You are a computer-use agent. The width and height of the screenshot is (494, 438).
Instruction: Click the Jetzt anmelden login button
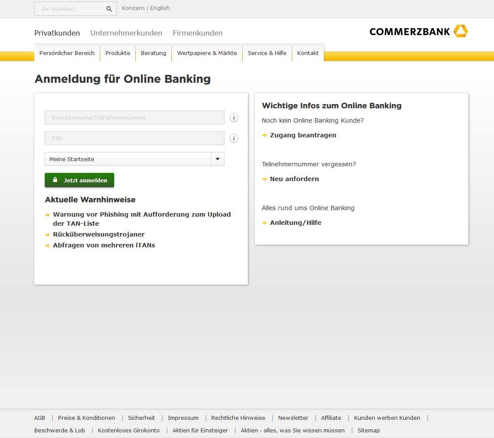coord(79,180)
